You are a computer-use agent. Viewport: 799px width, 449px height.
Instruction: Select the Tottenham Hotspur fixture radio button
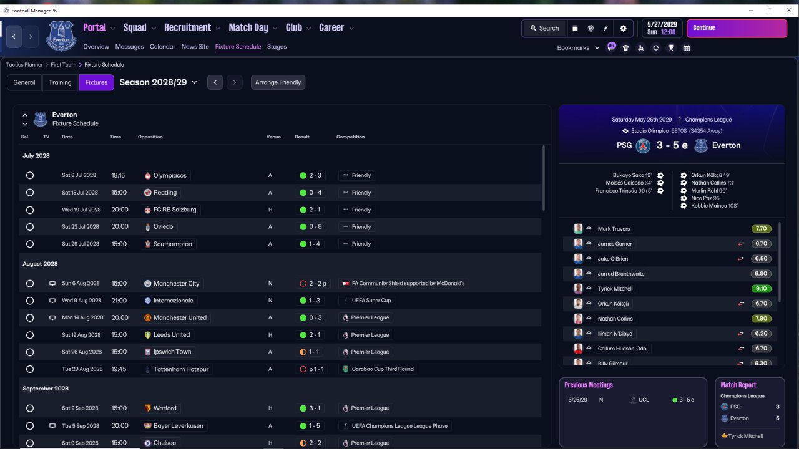(x=29, y=369)
